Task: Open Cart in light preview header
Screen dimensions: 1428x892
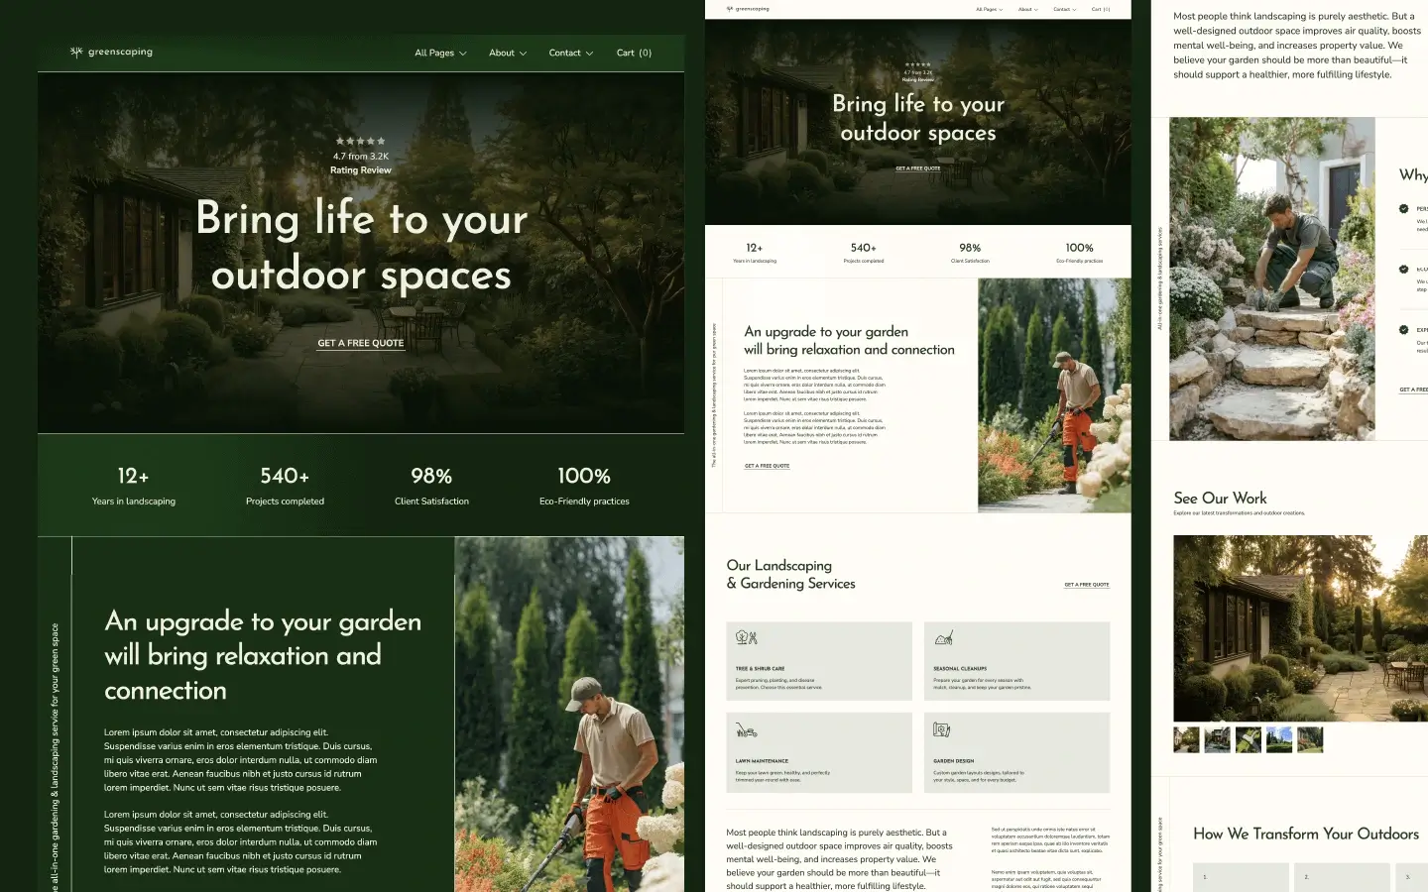Action: (x=1101, y=9)
